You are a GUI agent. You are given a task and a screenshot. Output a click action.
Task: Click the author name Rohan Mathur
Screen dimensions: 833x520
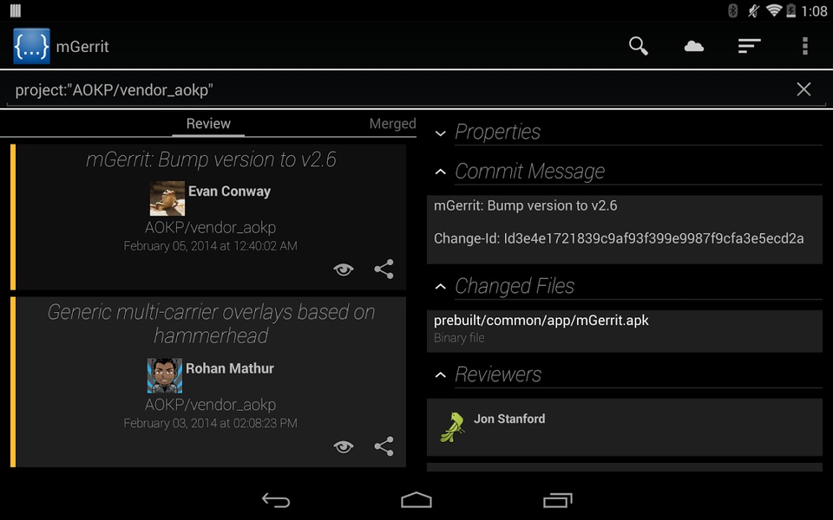tap(229, 368)
